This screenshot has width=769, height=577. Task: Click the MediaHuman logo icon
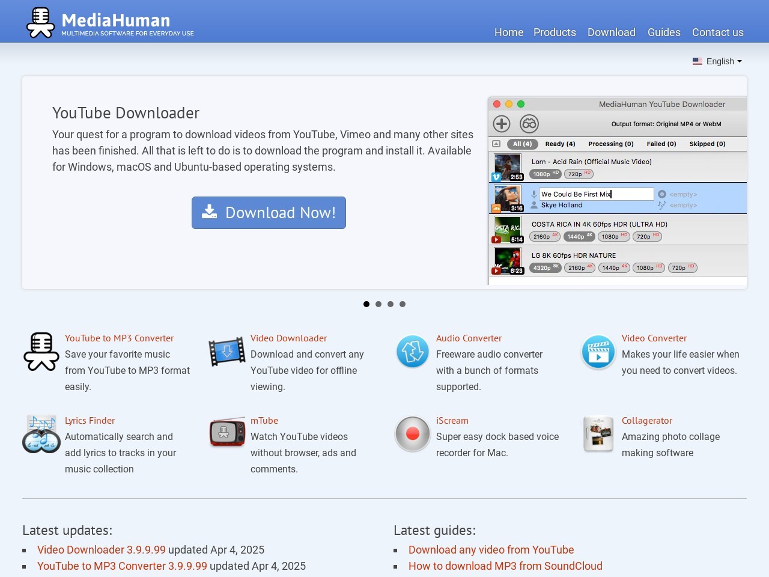(41, 22)
